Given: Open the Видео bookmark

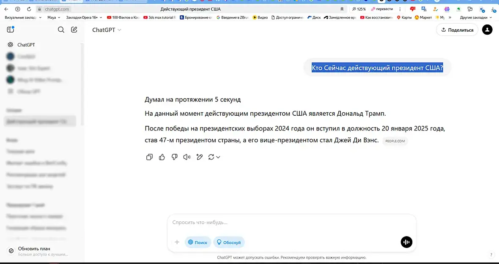Looking at the screenshot, I should click(x=260, y=17).
